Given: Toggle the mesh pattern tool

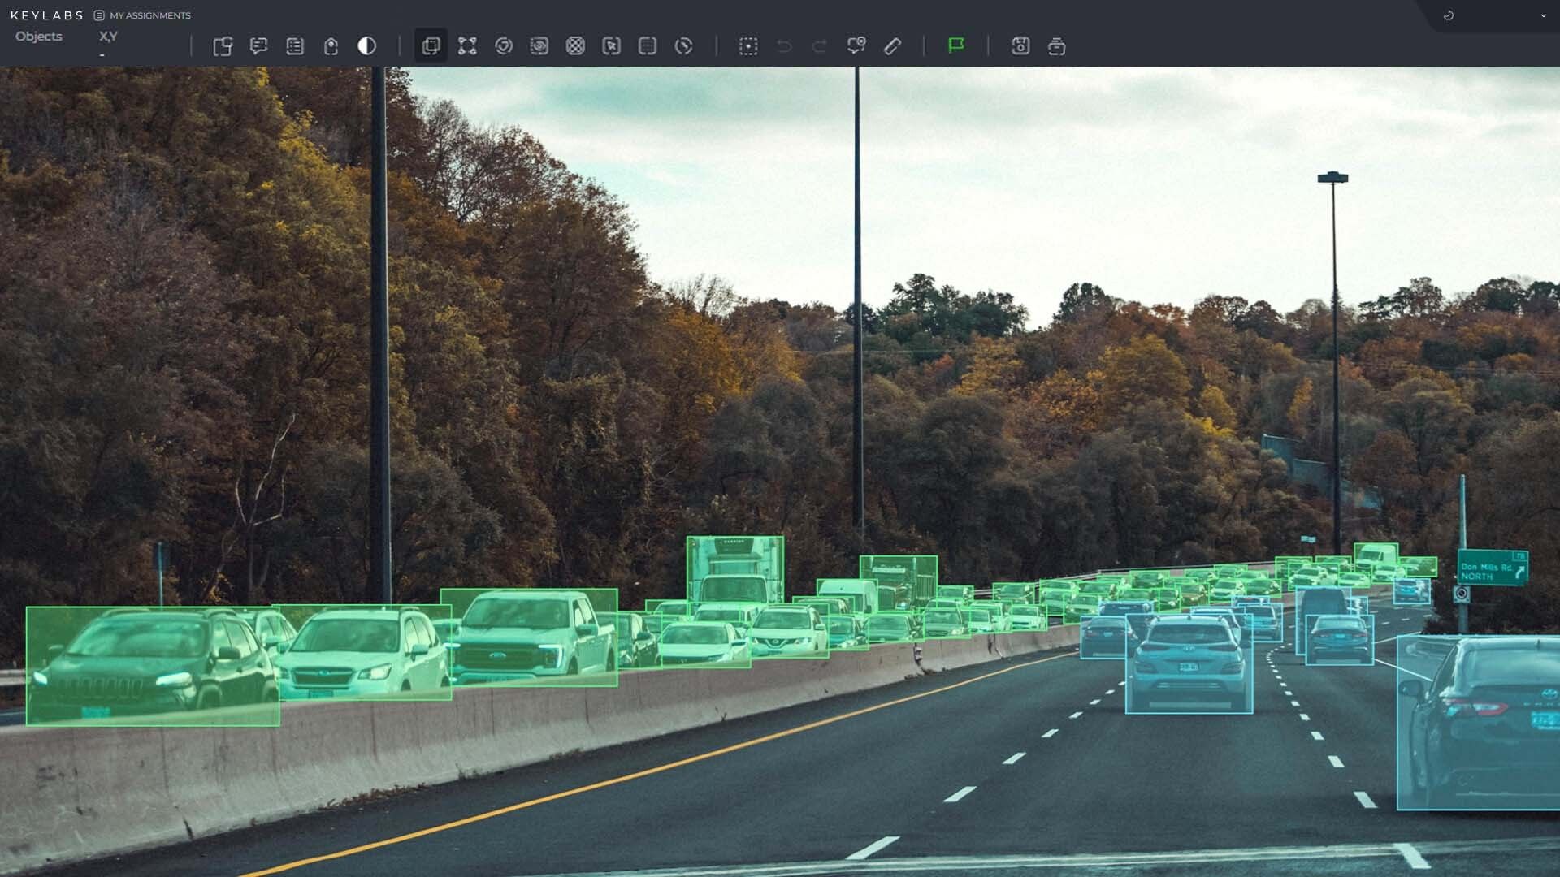Looking at the screenshot, I should (577, 47).
